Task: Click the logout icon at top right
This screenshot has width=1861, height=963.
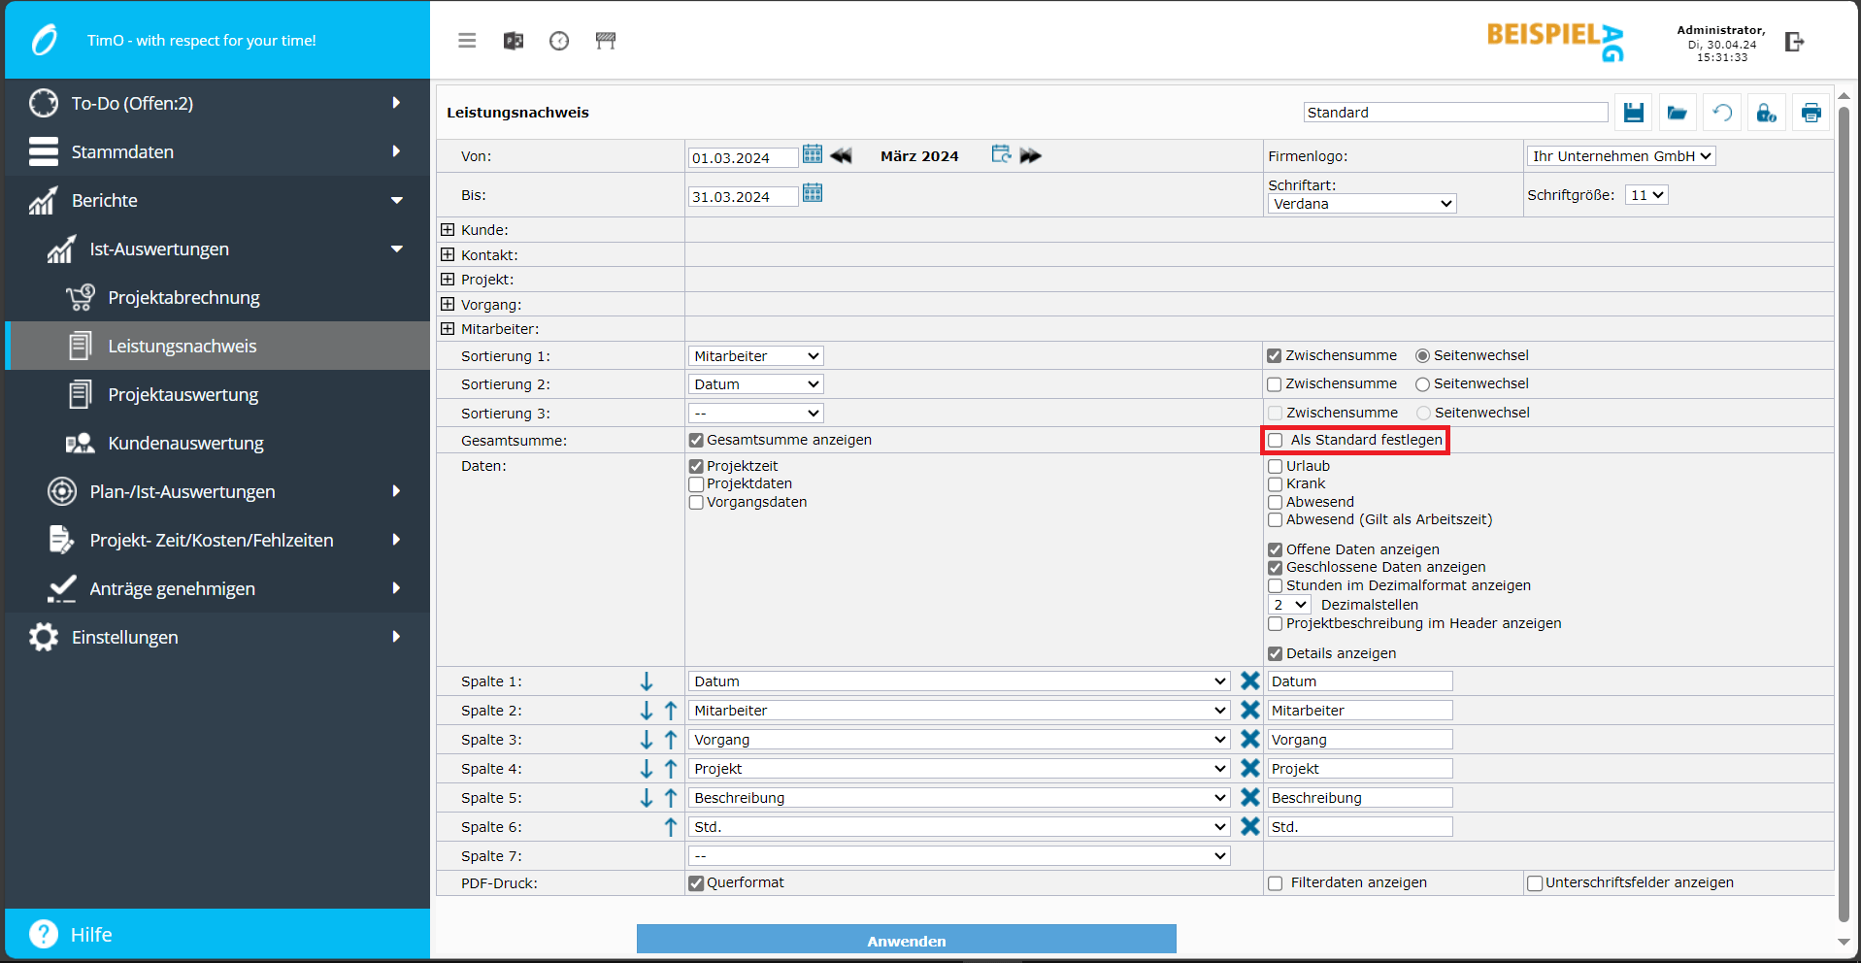Action: click(1794, 42)
